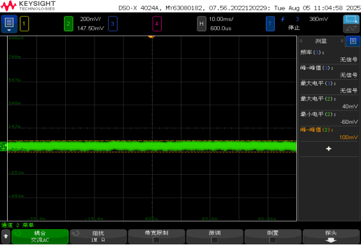Select the 频率(3) measurement entry

329,56
